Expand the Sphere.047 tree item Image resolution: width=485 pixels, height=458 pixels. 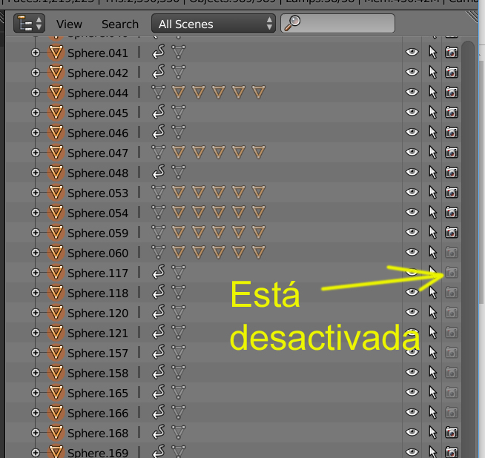pos(36,153)
